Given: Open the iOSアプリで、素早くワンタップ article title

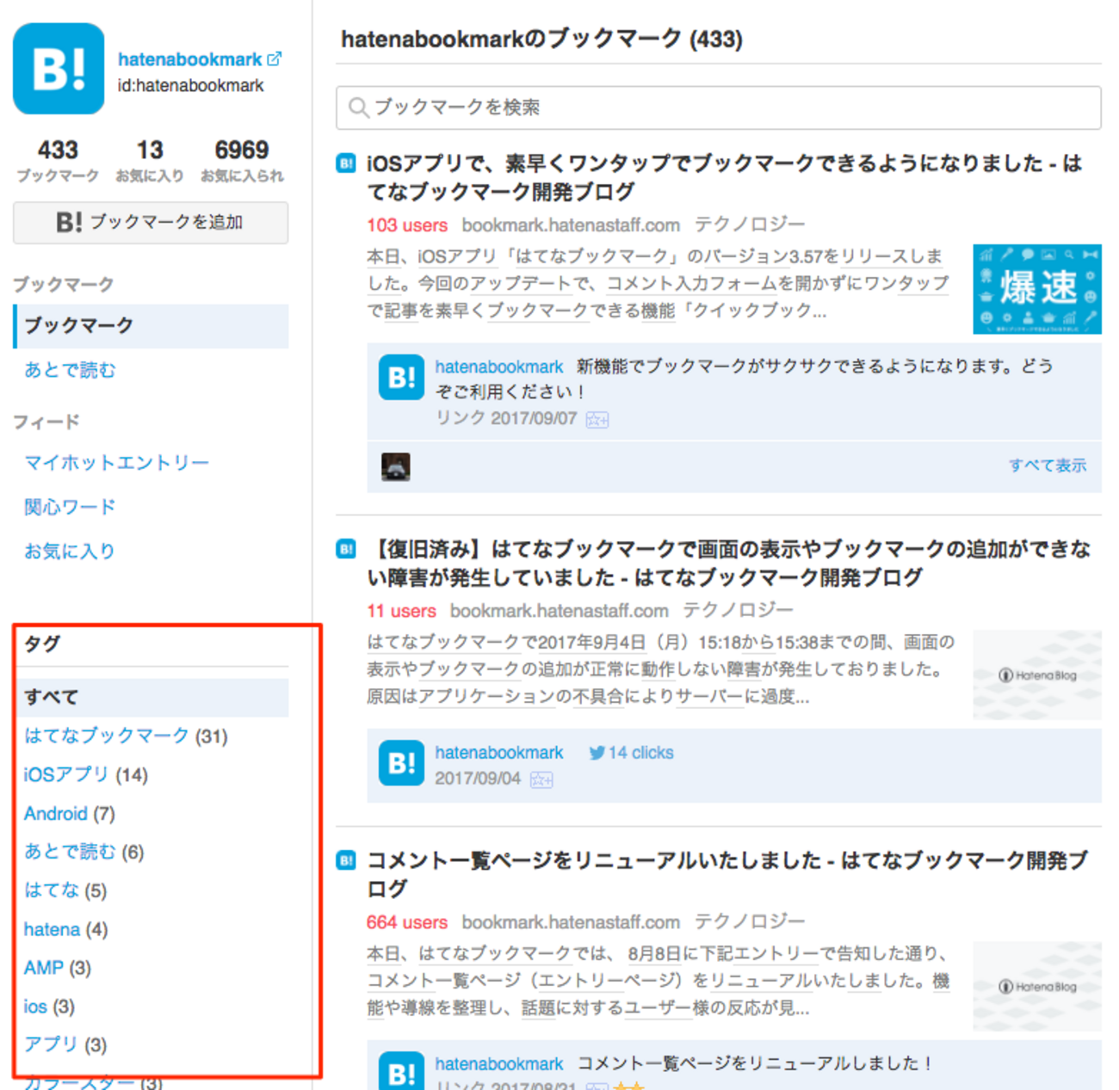Looking at the screenshot, I should (724, 177).
